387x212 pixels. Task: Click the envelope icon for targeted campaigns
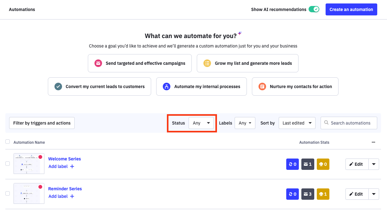pos(99,63)
